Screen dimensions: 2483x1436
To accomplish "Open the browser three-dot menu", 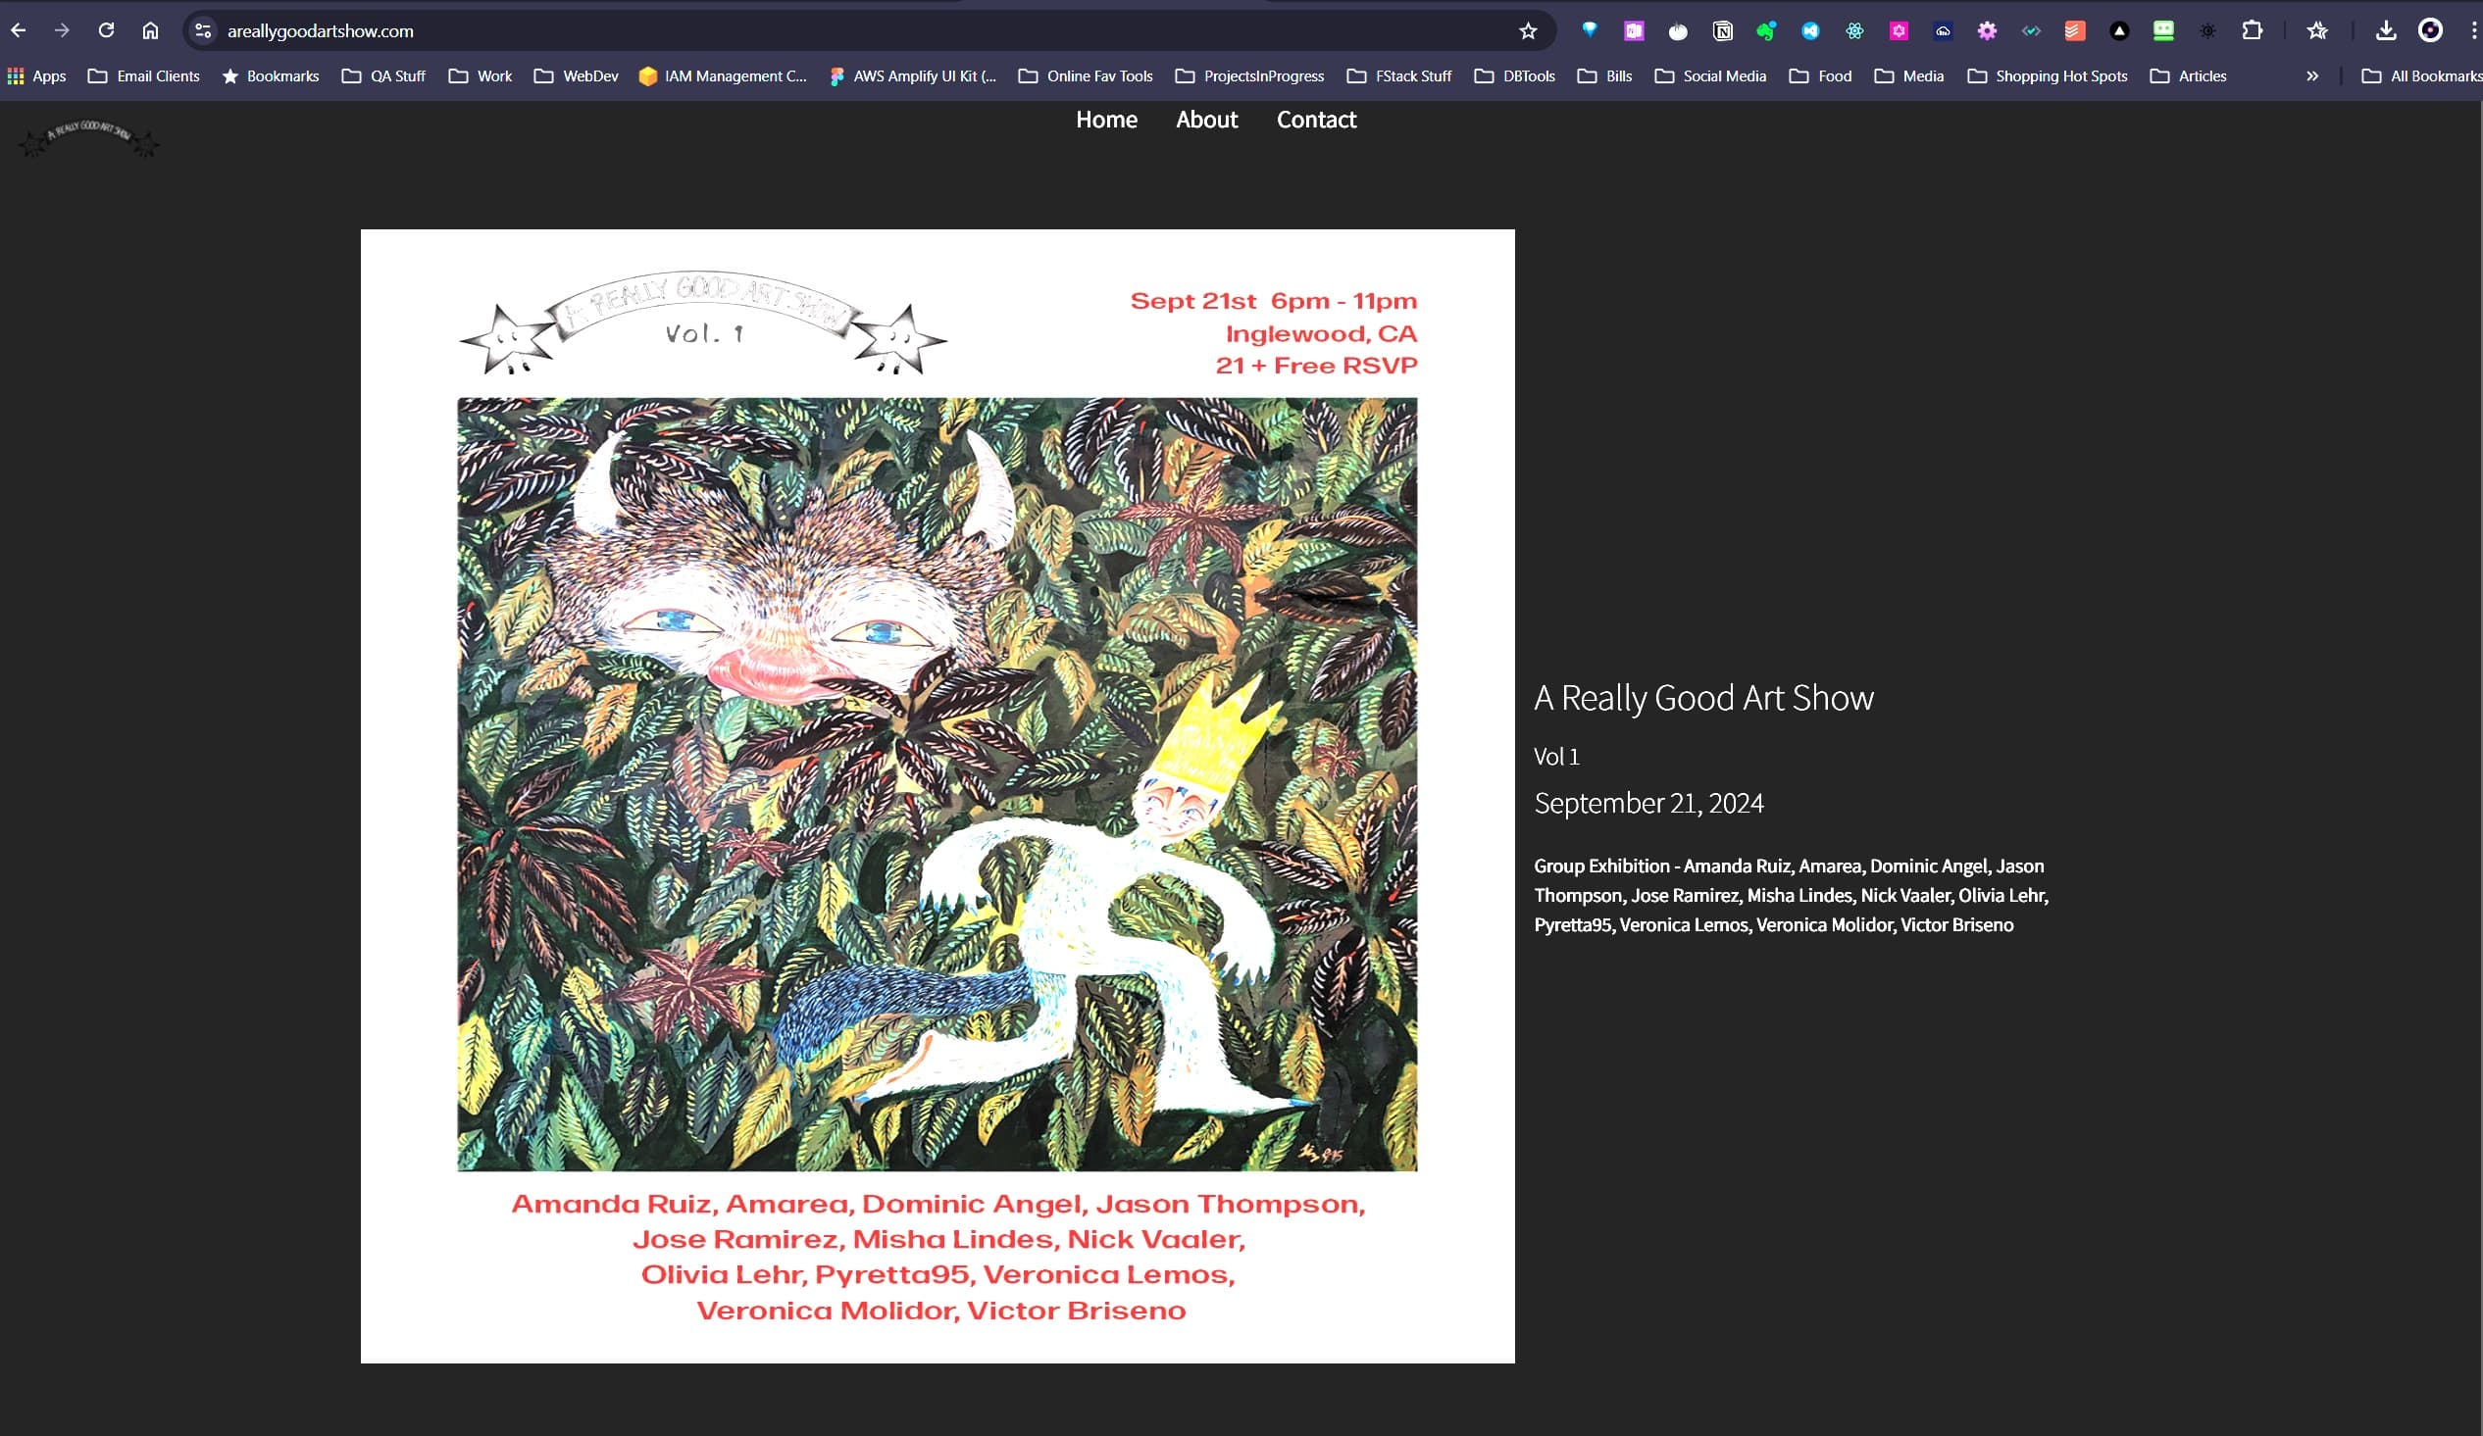I will click(x=2473, y=30).
